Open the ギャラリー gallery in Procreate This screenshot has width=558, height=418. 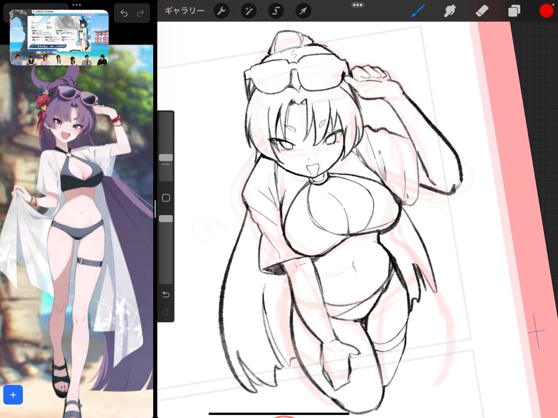[184, 11]
